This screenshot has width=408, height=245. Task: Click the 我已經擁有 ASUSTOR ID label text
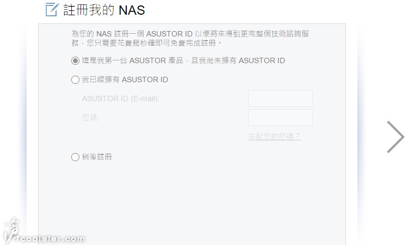pos(125,79)
